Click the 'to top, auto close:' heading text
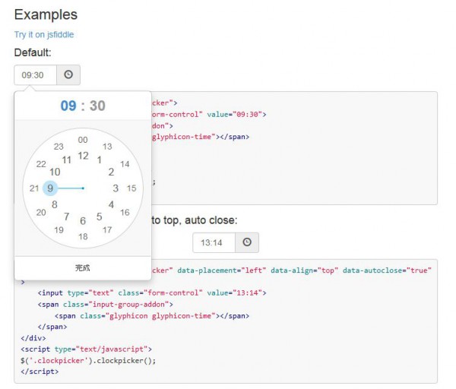 [x=195, y=220]
